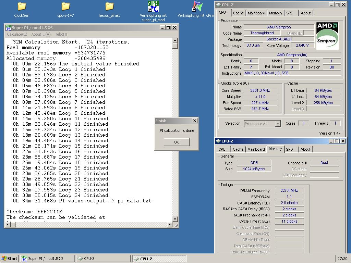Open the ClockGen folder on desktop
This screenshot has width=351, height=263.
point(22,10)
